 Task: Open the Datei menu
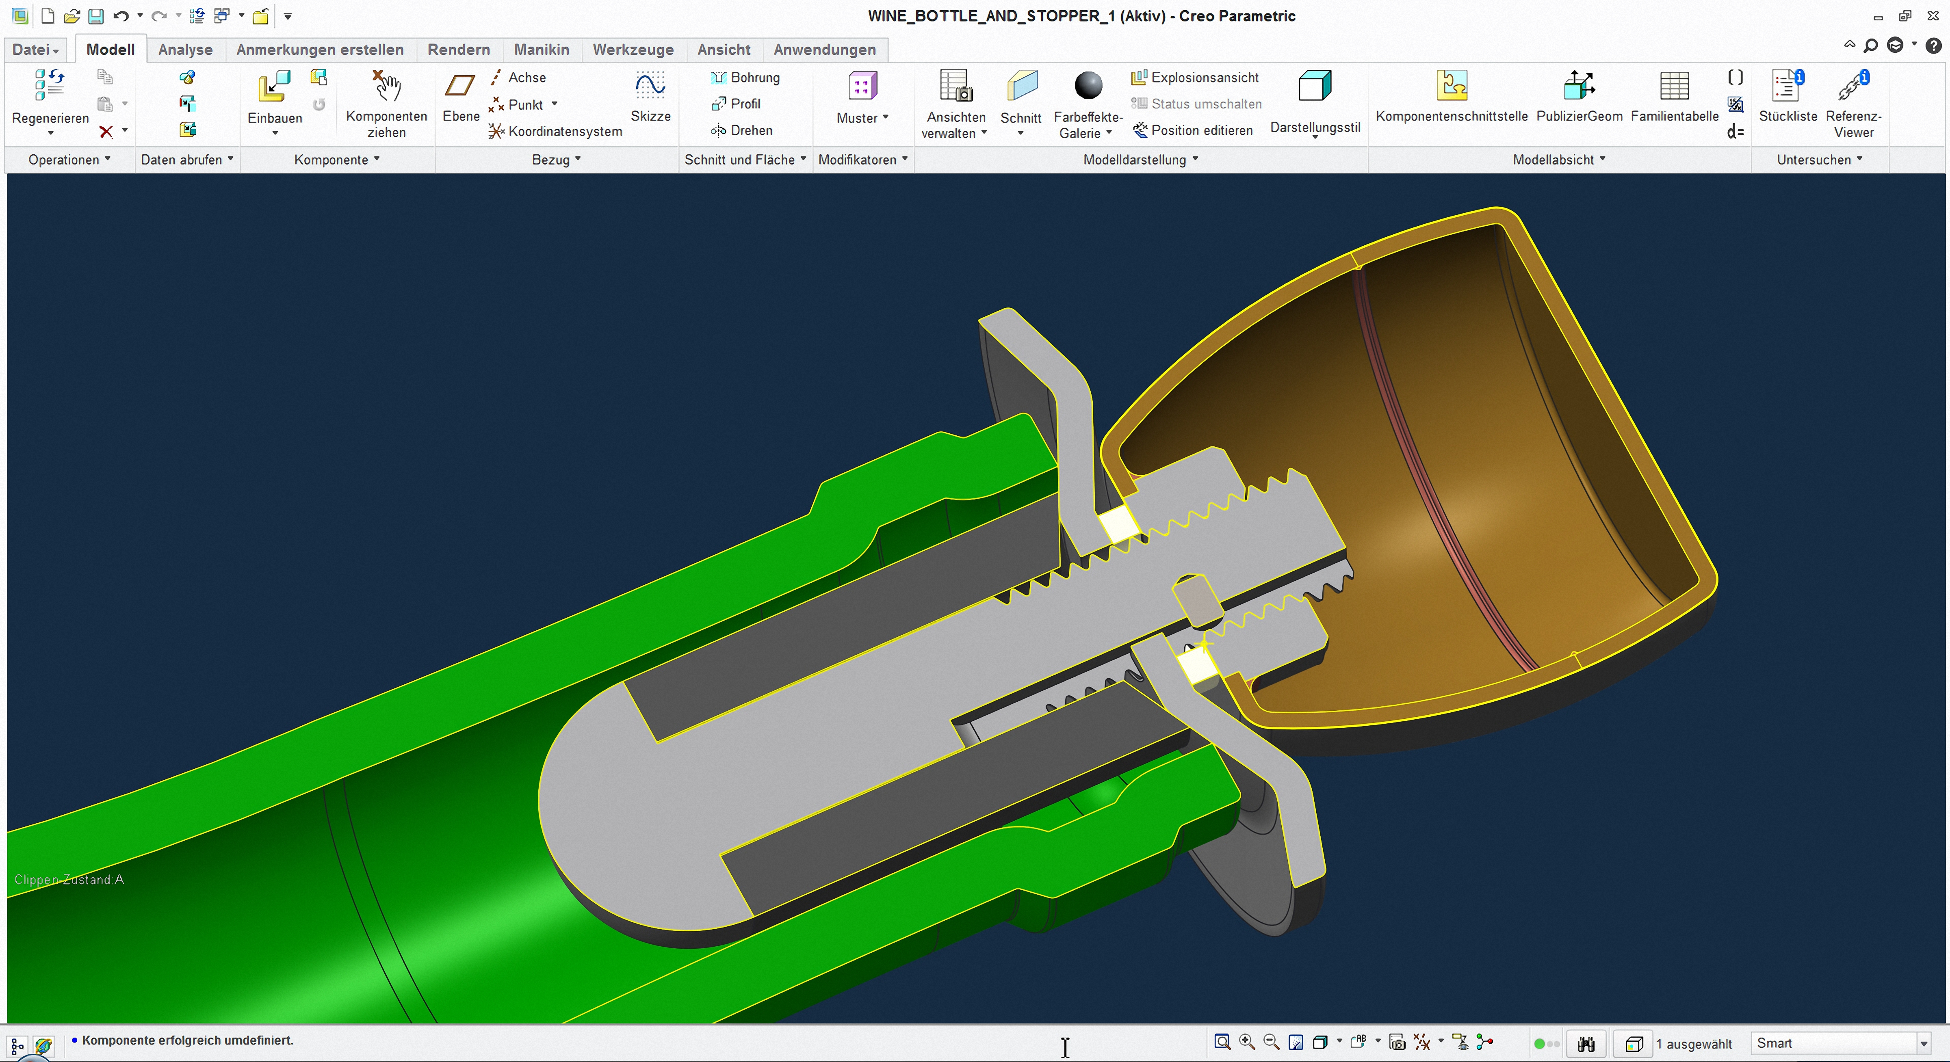[35, 49]
